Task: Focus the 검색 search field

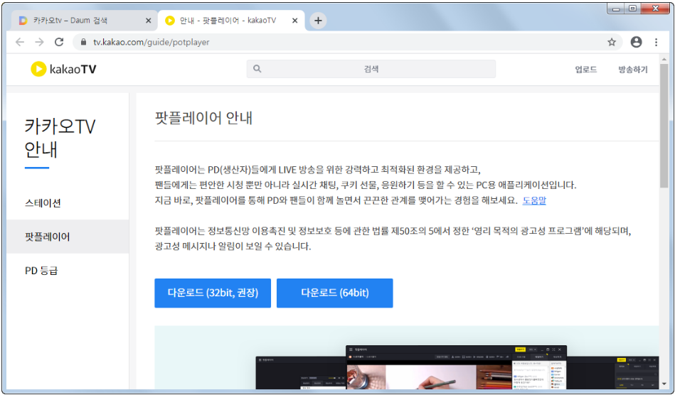Action: coord(371,69)
